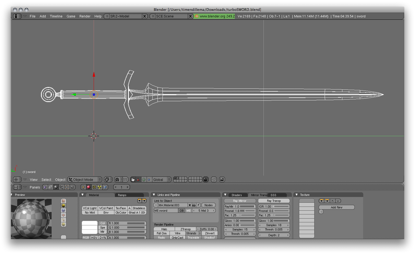Toggle Shadeless in the Material panel

[x=139, y=208]
